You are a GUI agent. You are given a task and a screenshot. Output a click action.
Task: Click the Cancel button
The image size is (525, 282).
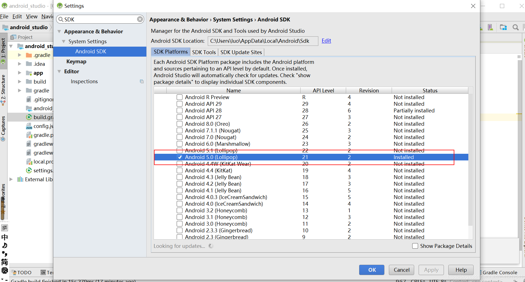pyautogui.click(x=401, y=270)
